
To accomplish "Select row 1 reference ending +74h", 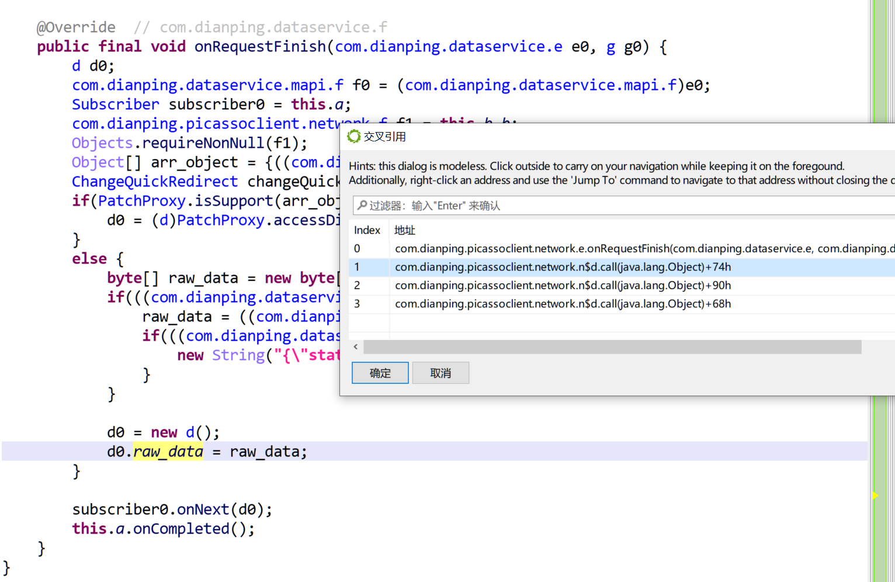I will (x=563, y=267).
